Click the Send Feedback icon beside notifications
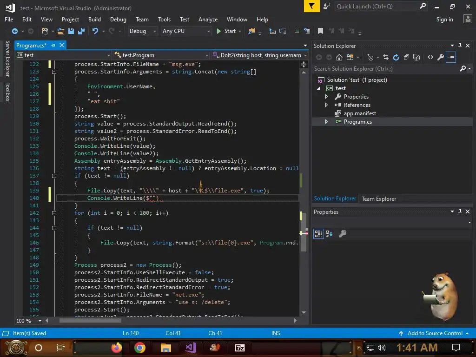This screenshot has height=357, width=476. (x=327, y=6)
